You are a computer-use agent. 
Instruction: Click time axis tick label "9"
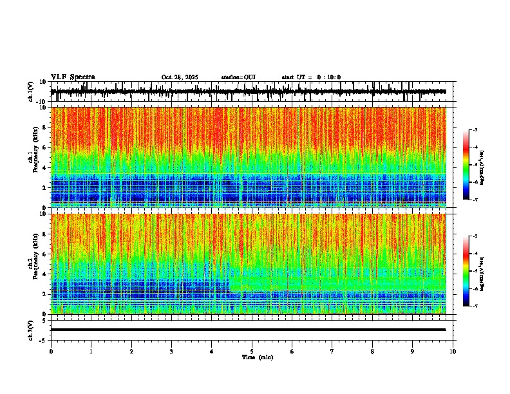click(x=412, y=352)
